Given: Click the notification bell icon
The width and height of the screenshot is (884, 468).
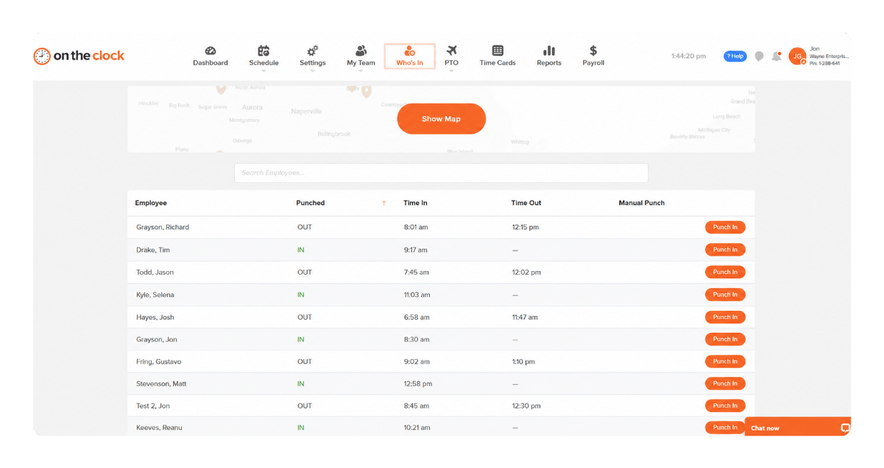Looking at the screenshot, I should pyautogui.click(x=776, y=56).
